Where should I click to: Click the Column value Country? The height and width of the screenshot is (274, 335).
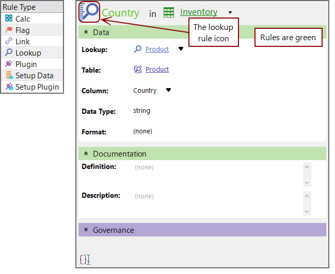pos(145,91)
